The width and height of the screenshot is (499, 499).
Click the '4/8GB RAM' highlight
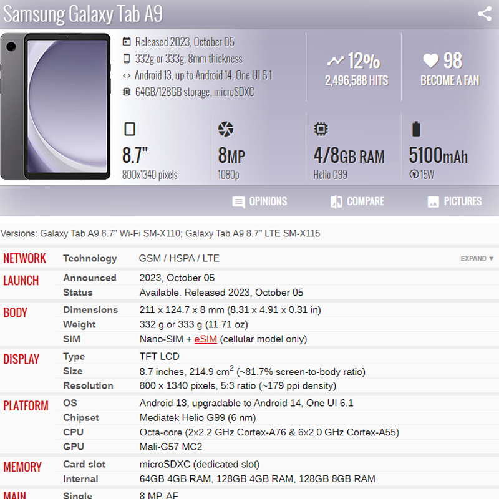[349, 155]
